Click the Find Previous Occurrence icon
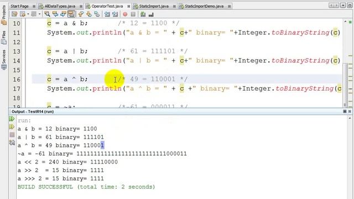This screenshot has width=354, height=199. click(x=55, y=14)
